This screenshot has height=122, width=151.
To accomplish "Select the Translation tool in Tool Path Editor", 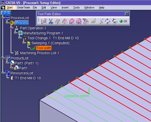I will pyautogui.click(x=44, y=21).
